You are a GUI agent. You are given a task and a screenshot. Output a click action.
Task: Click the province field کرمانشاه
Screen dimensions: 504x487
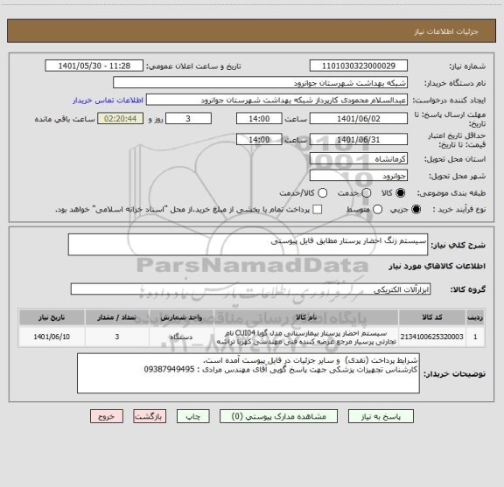point(359,159)
